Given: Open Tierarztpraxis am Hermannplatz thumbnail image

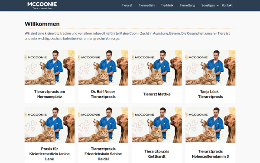Looking at the screenshot, I should click(49, 68).
